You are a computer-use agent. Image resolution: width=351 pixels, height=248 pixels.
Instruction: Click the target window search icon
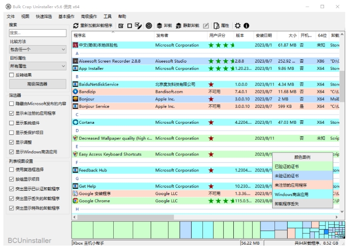click(149, 26)
